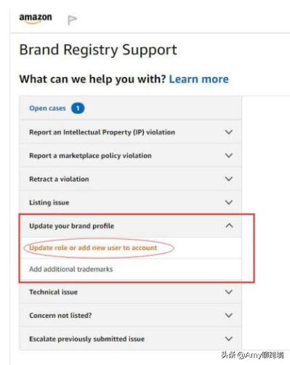Image resolution: width=290 pixels, height=365 pixels.
Task: Expand the Retract a violation chevron
Action: [x=229, y=179]
